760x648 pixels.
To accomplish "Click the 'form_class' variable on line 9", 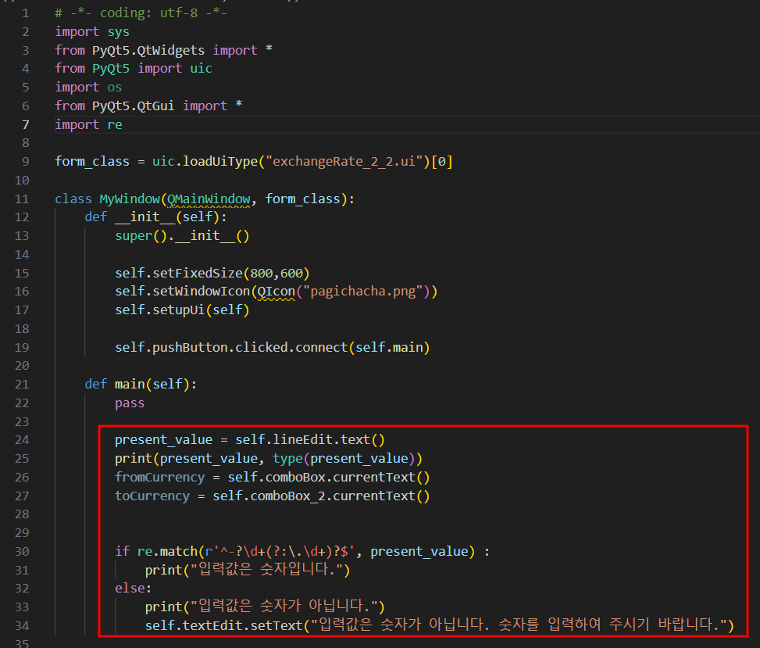I will coord(92,162).
